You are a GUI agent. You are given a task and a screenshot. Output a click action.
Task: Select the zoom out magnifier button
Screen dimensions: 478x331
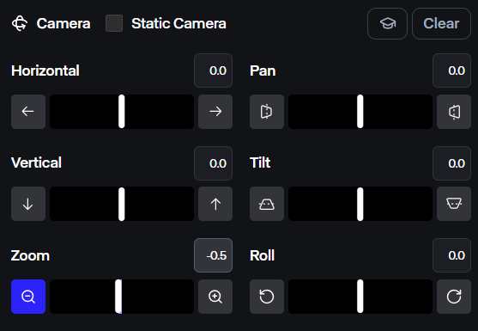coord(28,297)
